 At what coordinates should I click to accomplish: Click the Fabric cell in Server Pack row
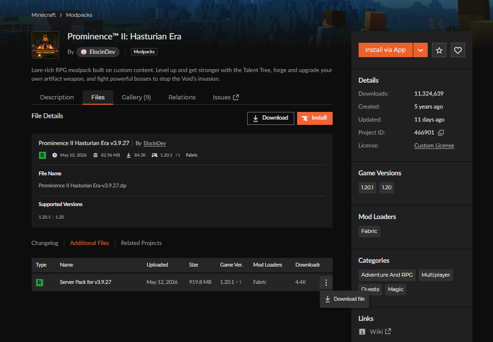pos(260,282)
